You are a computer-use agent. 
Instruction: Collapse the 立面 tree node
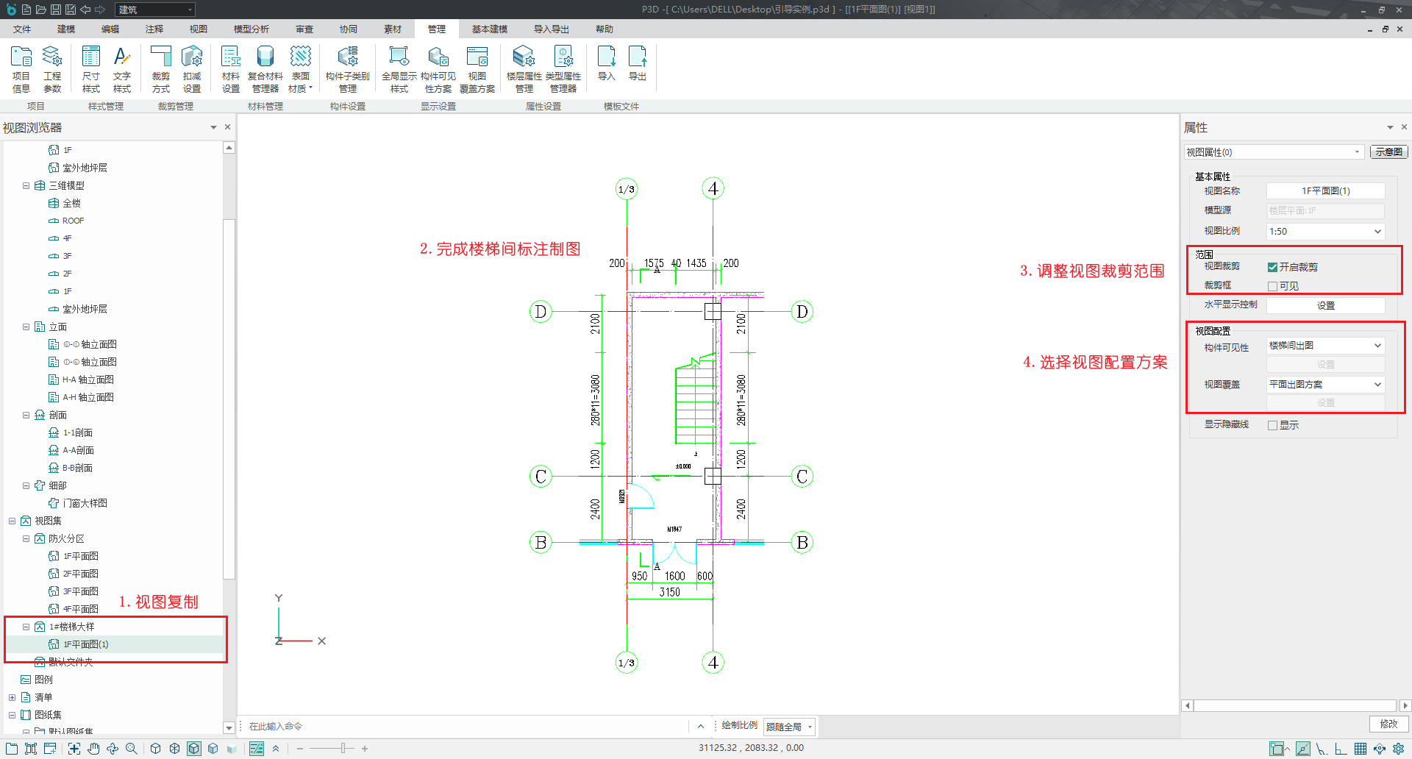click(26, 327)
